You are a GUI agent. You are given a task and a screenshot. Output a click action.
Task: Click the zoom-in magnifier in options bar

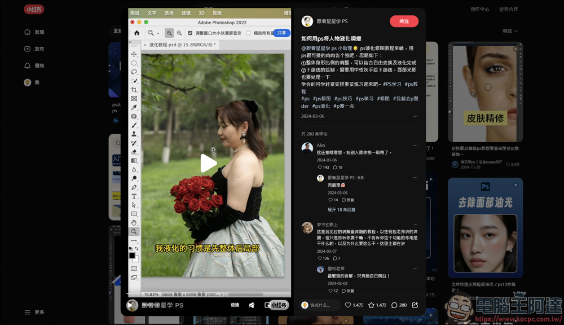point(169,33)
